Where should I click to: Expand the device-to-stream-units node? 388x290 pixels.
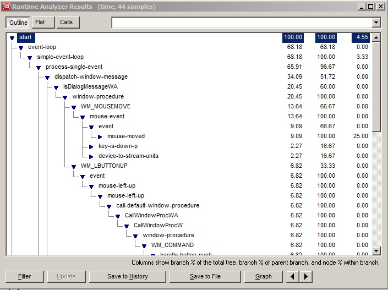tap(91, 156)
